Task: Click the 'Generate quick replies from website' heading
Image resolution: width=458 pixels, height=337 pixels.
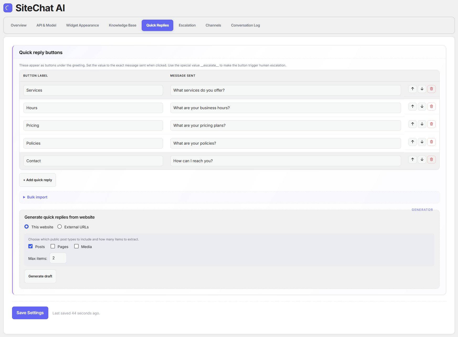Action: [x=60, y=217]
